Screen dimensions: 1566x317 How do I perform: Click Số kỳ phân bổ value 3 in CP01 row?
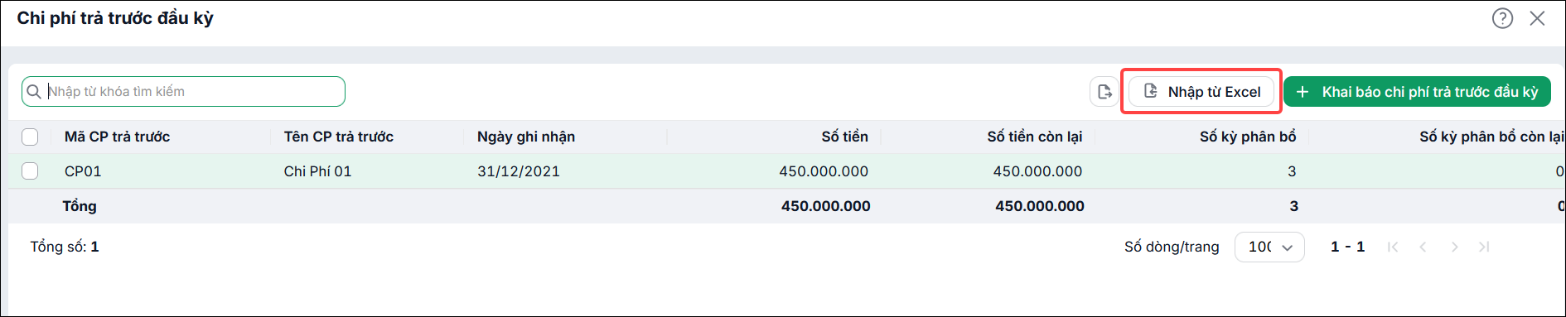1292,171
